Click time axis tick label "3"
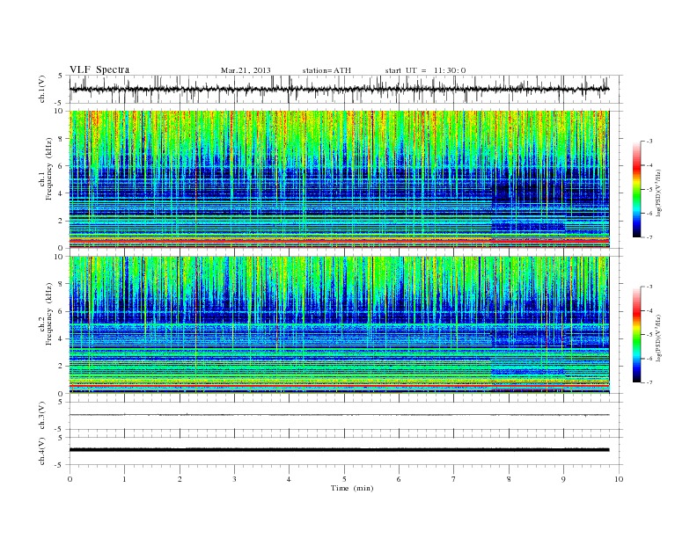This screenshot has width=697, height=538. click(x=234, y=479)
